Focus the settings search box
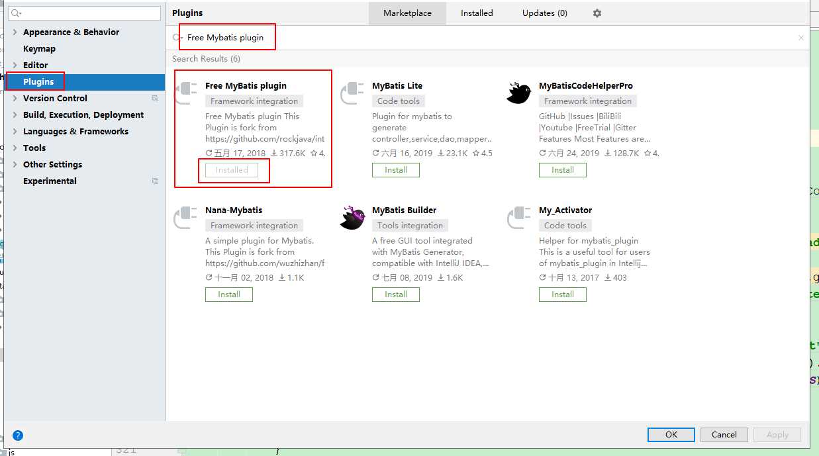819x456 pixels. (85, 13)
